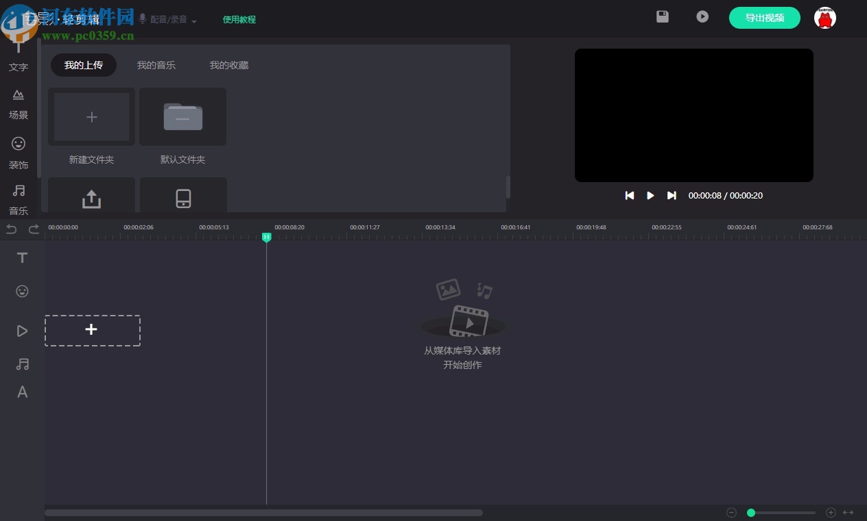The image size is (867, 521).
Task: Open the 装饰 decoration sidebar panel
Action: pos(19,153)
